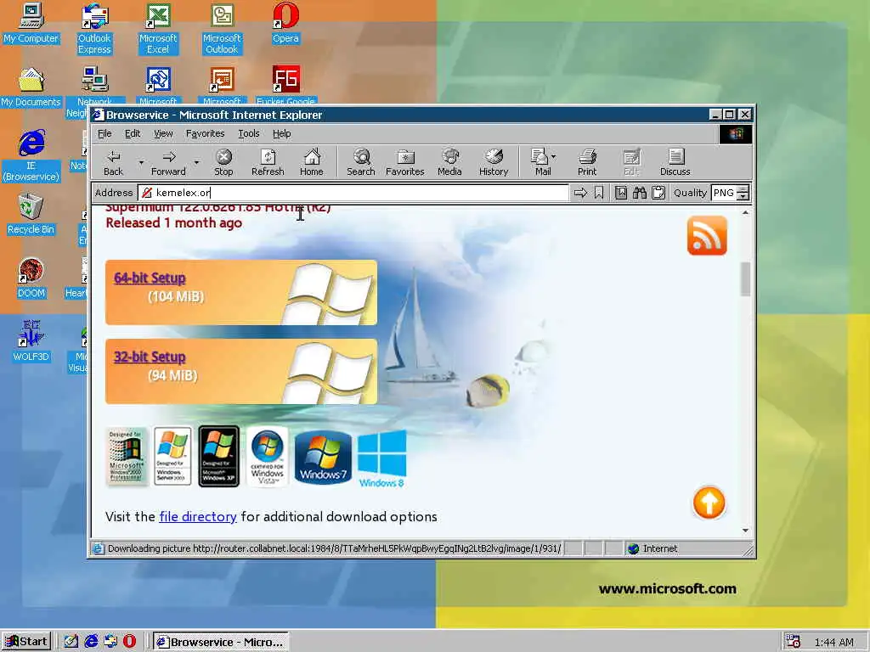Open the File menu
The width and height of the screenshot is (870, 652).
(105, 133)
